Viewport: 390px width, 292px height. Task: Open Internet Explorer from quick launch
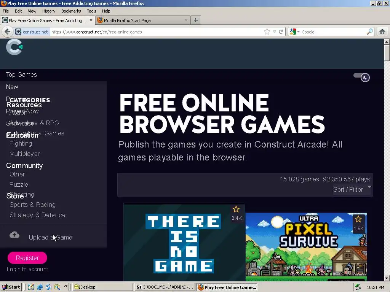[40, 287]
